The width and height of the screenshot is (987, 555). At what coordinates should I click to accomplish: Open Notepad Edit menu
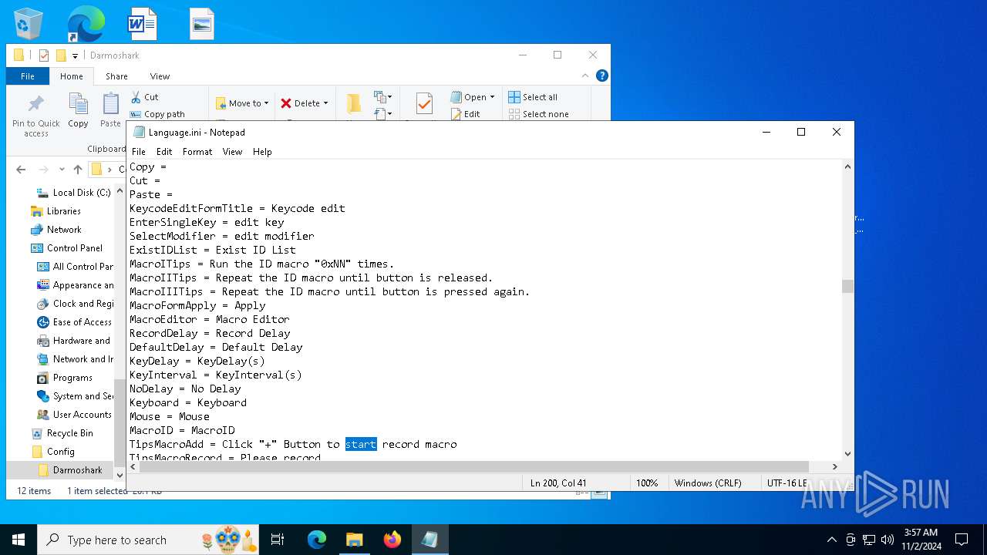point(164,152)
